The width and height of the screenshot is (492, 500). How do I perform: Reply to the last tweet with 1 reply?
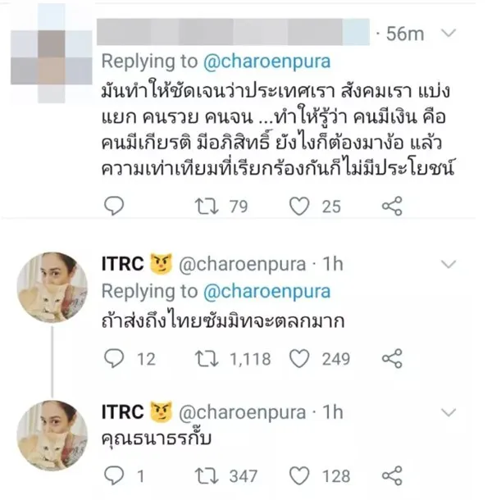[x=114, y=474]
